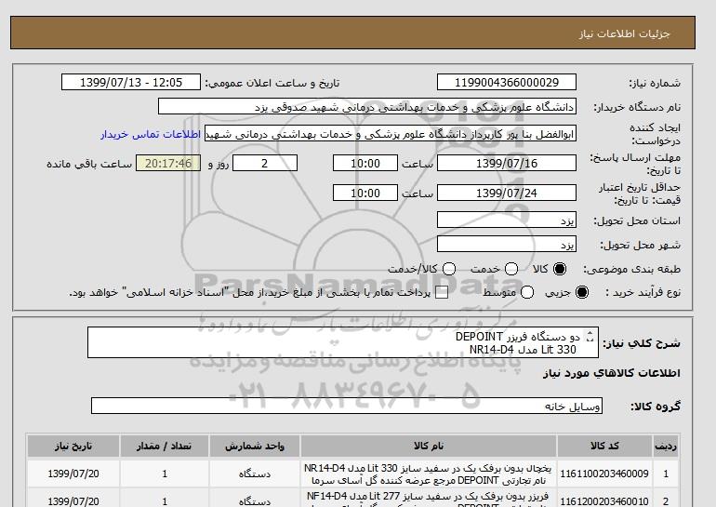Click the جزئیات اطلاعات نیاز page header
This screenshot has height=507, width=716.
coord(625,33)
